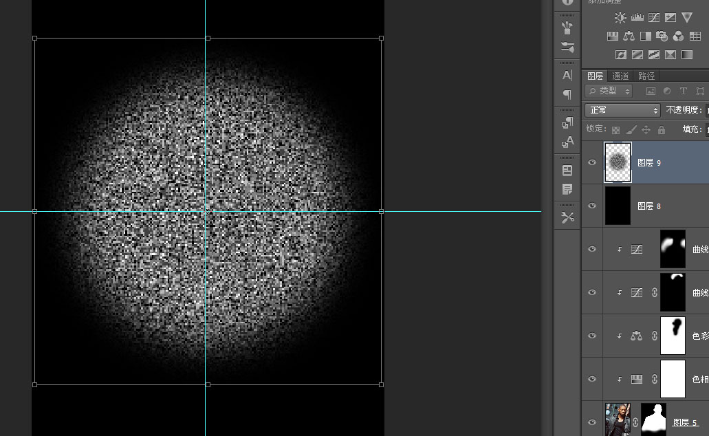Click the 色相 hue/saturation icon in layer
Image resolution: width=709 pixels, height=436 pixels.
[637, 379]
